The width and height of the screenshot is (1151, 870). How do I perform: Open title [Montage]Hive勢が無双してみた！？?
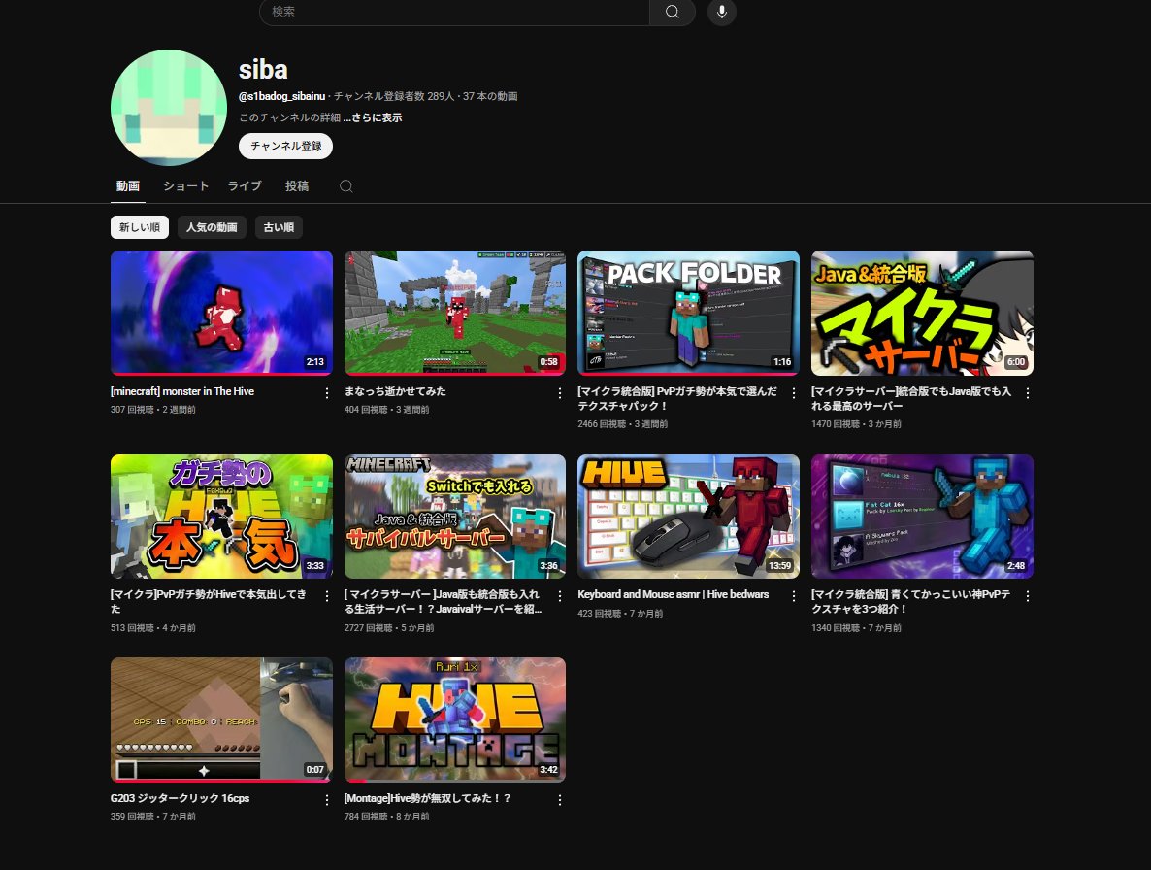427,798
